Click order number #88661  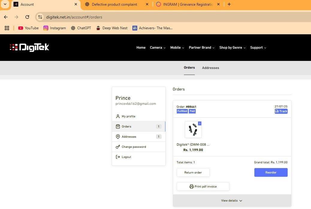click(191, 107)
